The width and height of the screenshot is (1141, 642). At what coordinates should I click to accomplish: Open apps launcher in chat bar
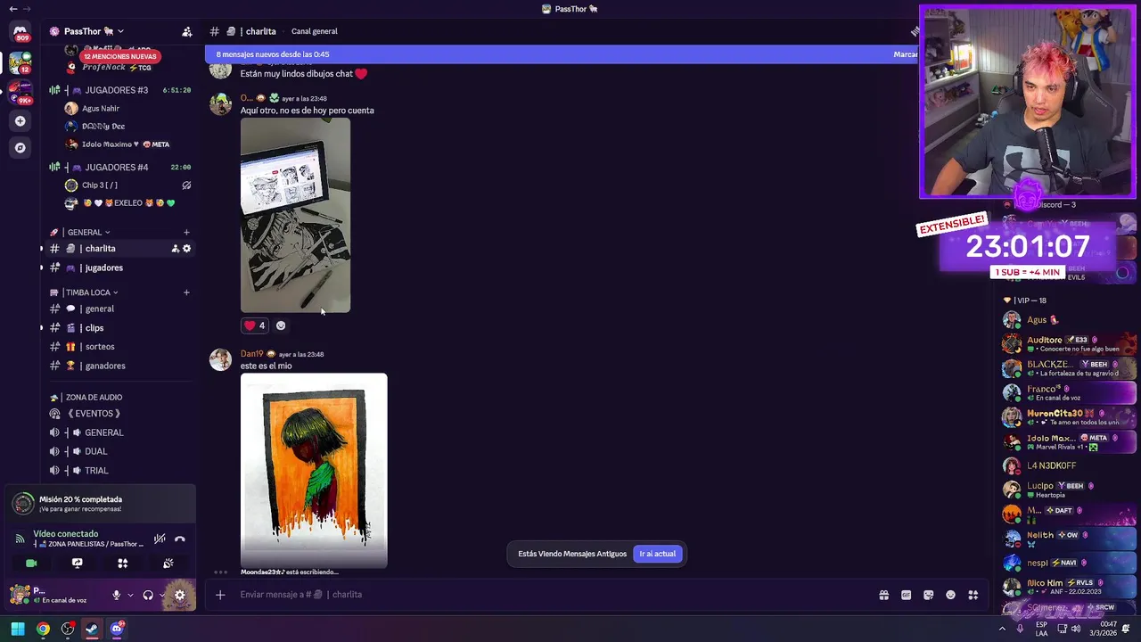click(x=973, y=595)
